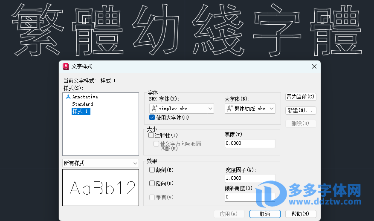Viewport: 374px width, 221px height.
Task: Select the Annotative style entry
Action: pyautogui.click(x=85, y=97)
